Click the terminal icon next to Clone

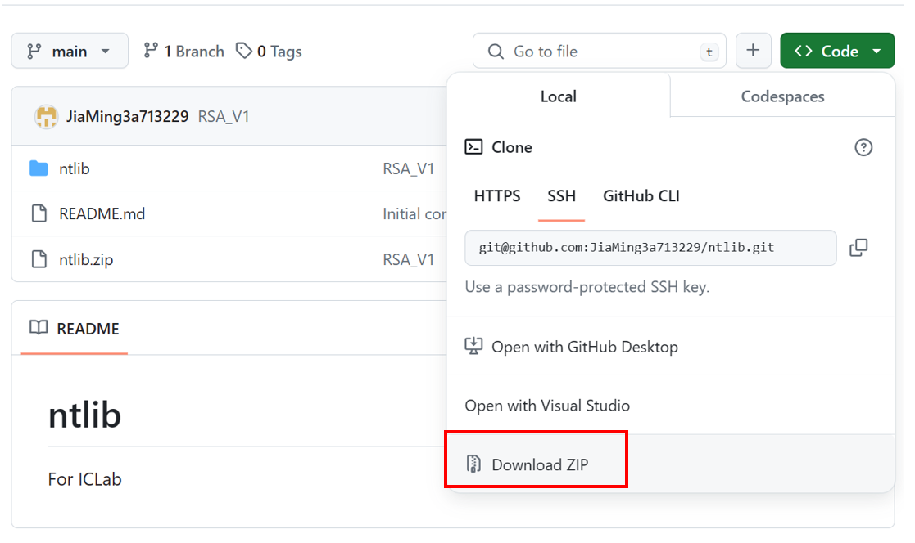coord(473,147)
